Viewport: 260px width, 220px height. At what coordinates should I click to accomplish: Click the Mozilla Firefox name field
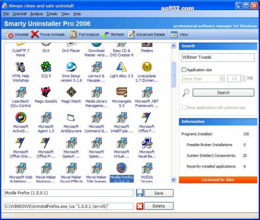click(x=69, y=193)
